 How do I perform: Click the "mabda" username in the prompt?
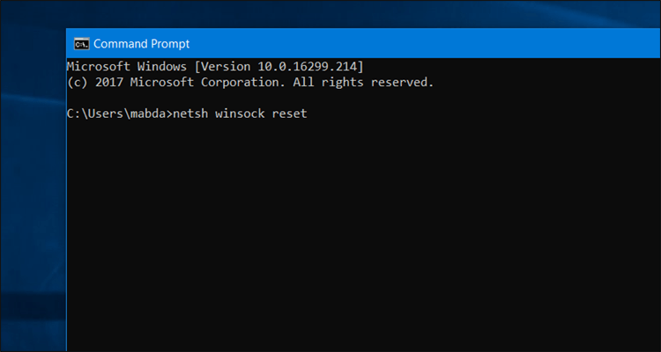[147, 114]
